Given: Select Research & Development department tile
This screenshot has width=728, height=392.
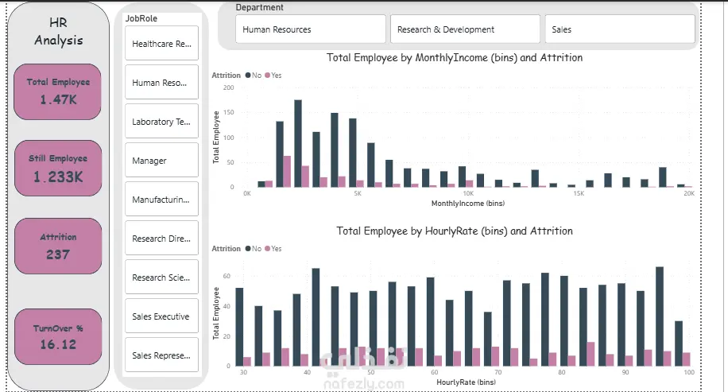Looking at the screenshot, I should click(465, 29).
